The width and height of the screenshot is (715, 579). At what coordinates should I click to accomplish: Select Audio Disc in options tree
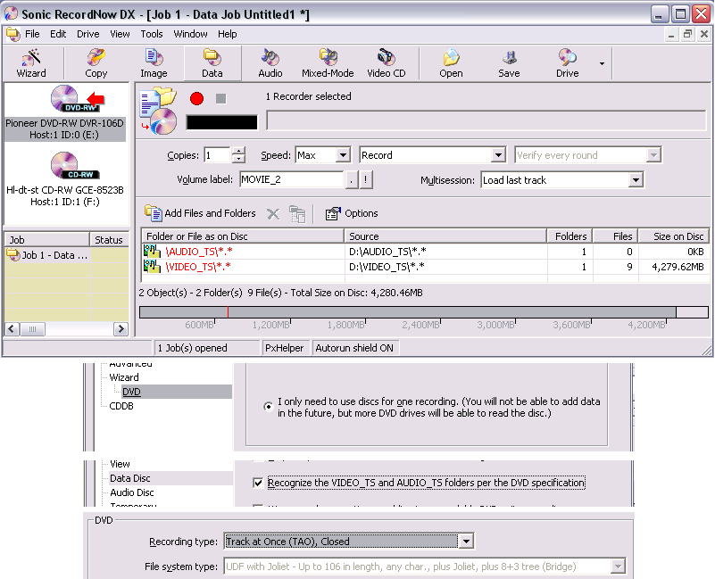pyautogui.click(x=132, y=492)
